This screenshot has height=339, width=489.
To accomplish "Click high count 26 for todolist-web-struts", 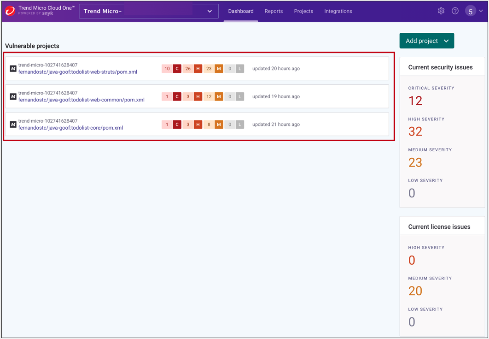I will (188, 68).
